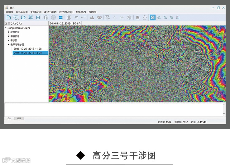
Task: Click the third magnifier zoom icon
Action: point(171,17)
